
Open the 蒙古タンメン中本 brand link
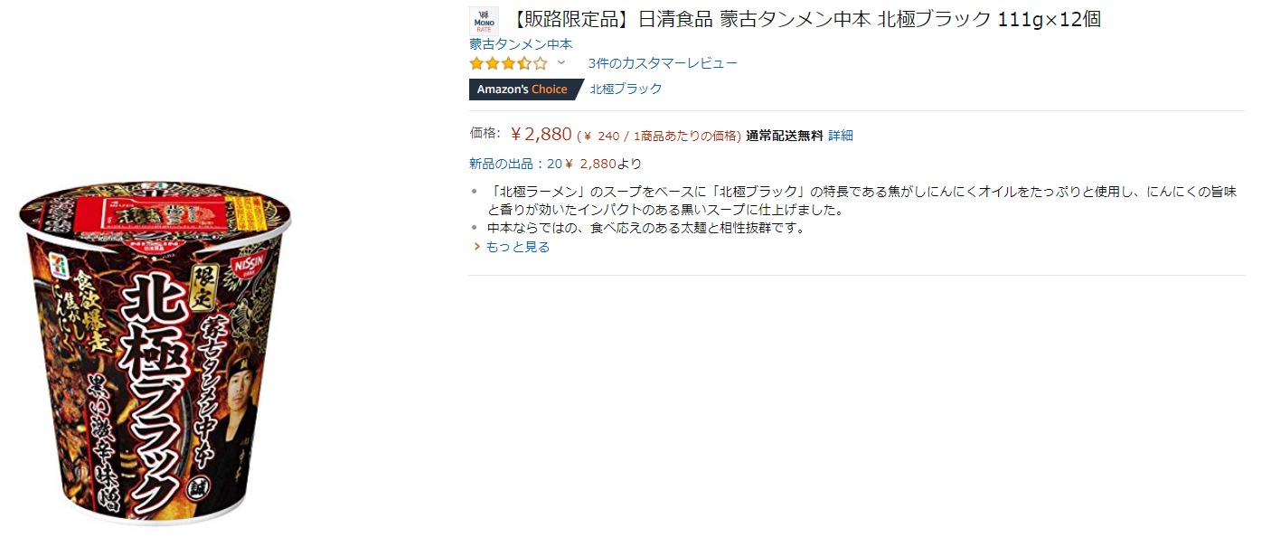[521, 43]
